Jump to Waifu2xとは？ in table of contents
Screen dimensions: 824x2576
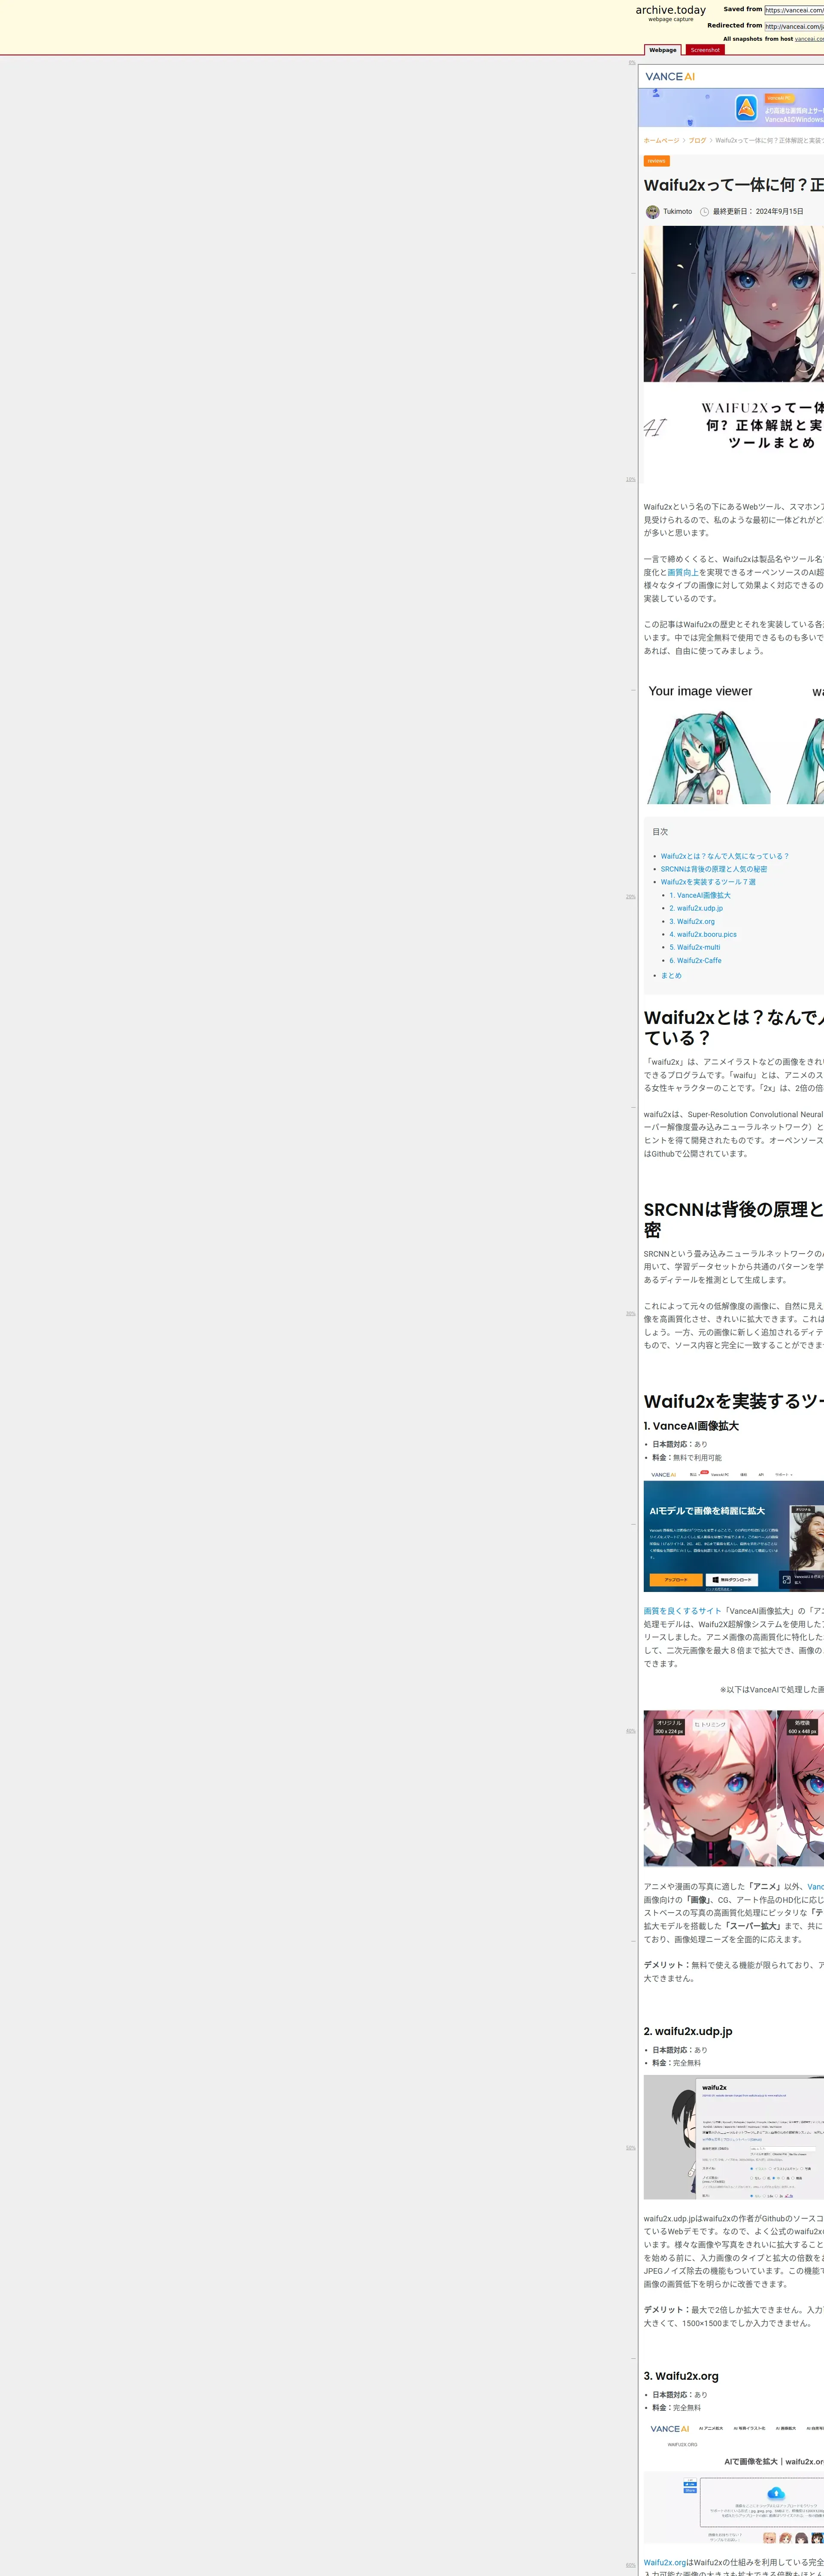[724, 856]
